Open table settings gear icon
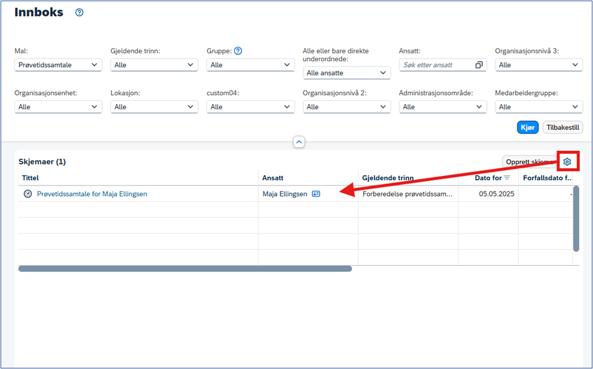The image size is (593, 369). (x=567, y=162)
